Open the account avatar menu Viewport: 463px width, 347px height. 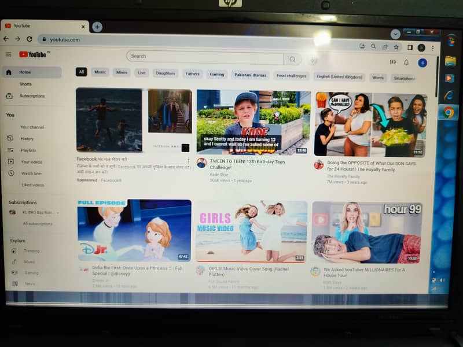point(422,62)
